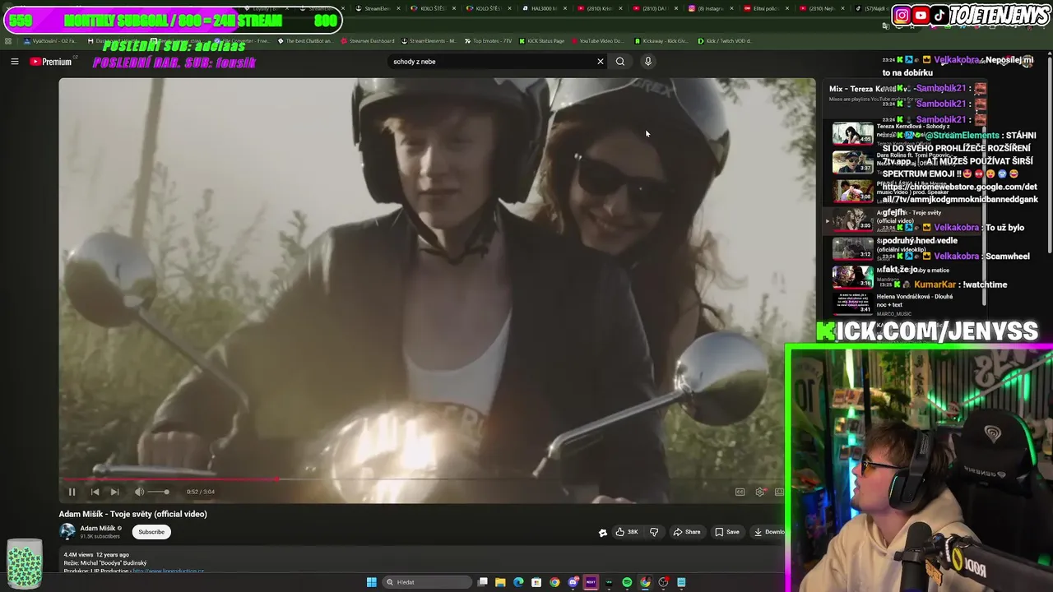Open Microsoft Store from taskbar

(536, 582)
